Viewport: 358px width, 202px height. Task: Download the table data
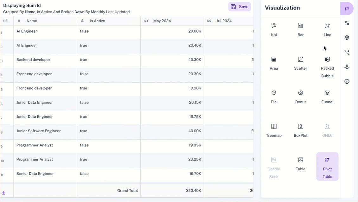coord(3,193)
